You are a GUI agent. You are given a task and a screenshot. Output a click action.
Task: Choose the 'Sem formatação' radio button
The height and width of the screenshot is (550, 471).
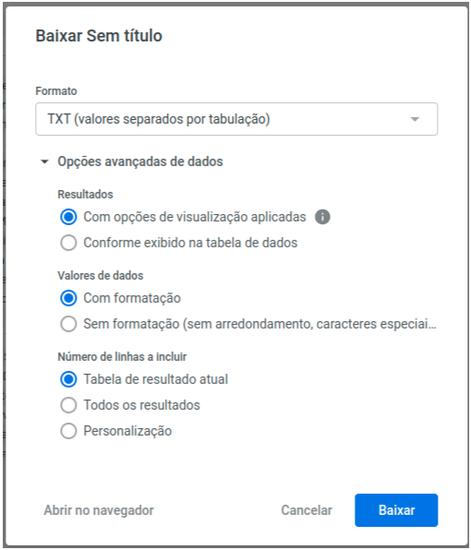[x=68, y=324]
